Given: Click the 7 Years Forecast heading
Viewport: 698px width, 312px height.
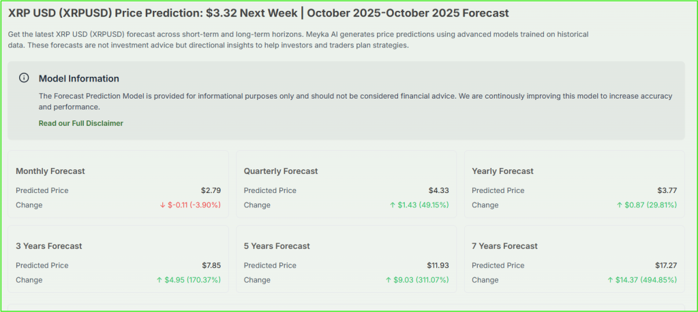Looking at the screenshot, I should click(504, 246).
